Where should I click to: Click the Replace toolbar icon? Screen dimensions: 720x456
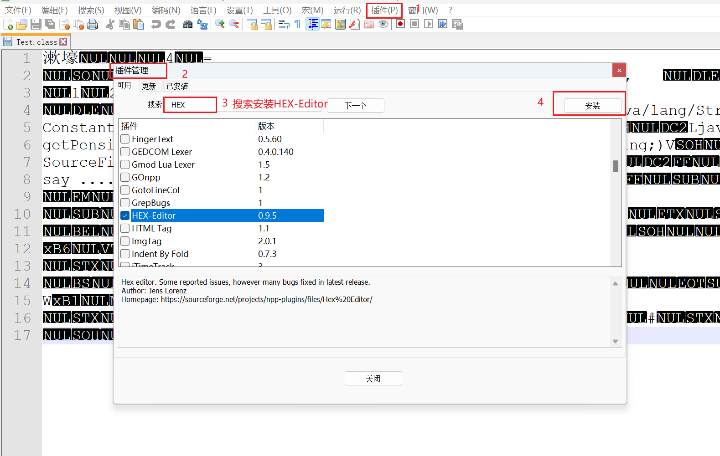pos(202,24)
